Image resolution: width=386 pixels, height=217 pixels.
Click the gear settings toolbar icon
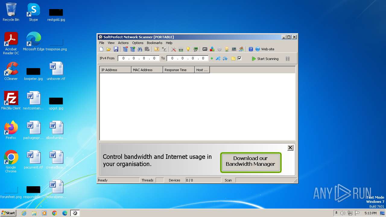pyautogui.click(x=220, y=49)
